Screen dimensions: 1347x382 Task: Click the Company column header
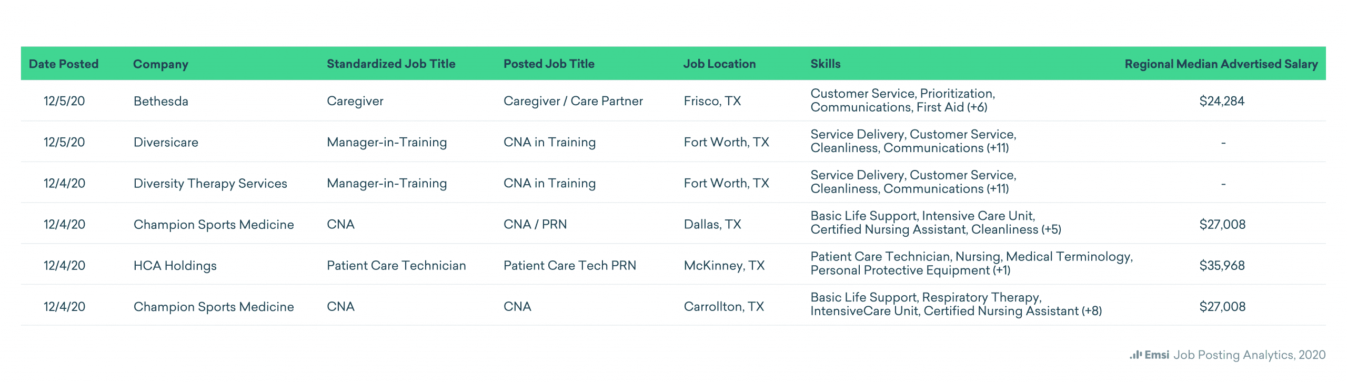click(x=160, y=64)
